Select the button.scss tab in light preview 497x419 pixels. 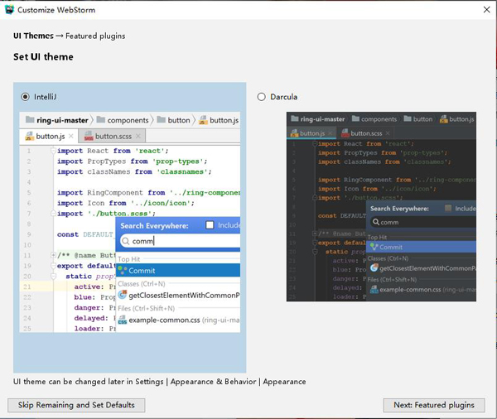pyautogui.click(x=112, y=137)
